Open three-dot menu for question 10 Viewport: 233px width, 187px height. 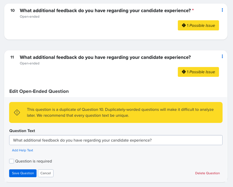(222, 10)
